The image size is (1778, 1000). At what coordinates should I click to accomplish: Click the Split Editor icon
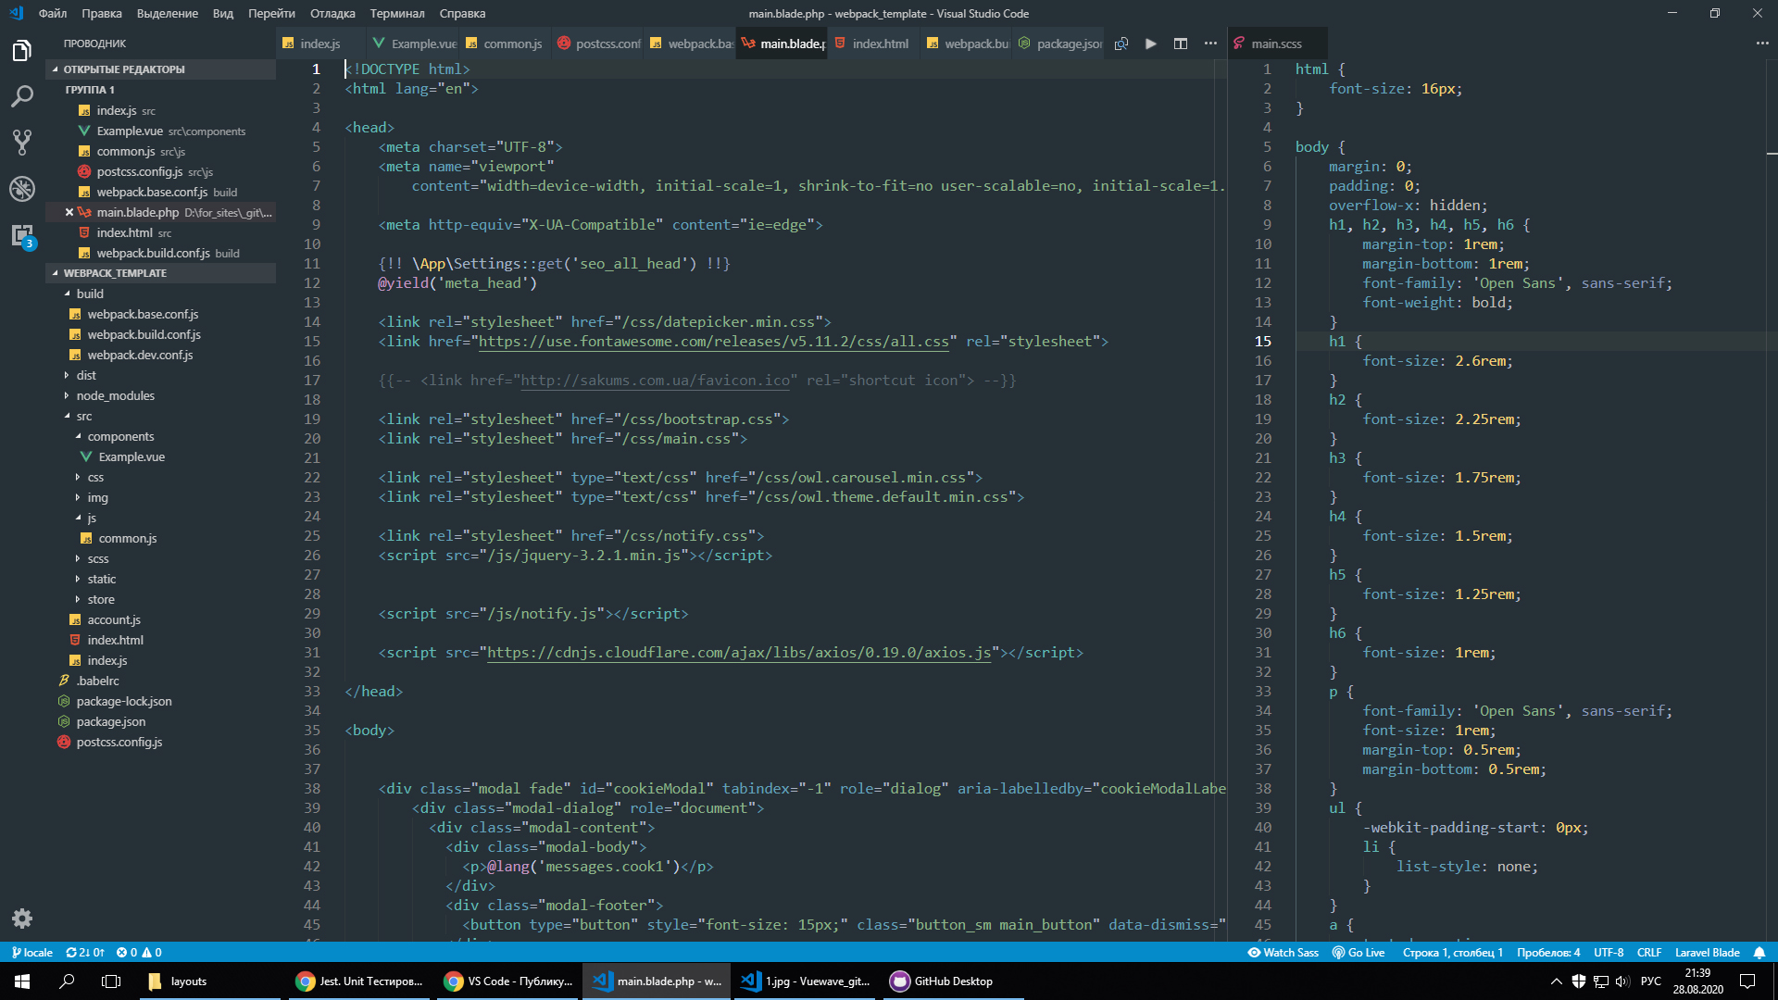[x=1180, y=44]
